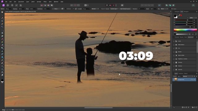
Task: Toggle Quick Mask in the top toolbar
Action: (85, 5)
